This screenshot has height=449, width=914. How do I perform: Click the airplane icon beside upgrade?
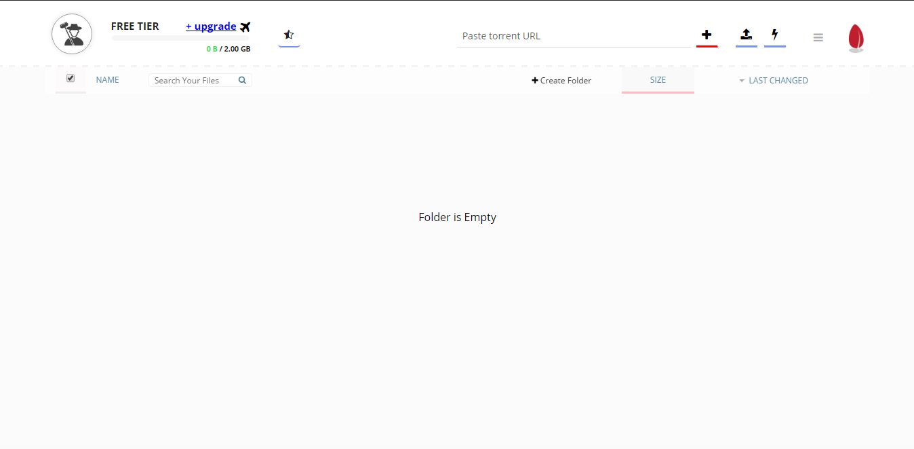(x=245, y=27)
